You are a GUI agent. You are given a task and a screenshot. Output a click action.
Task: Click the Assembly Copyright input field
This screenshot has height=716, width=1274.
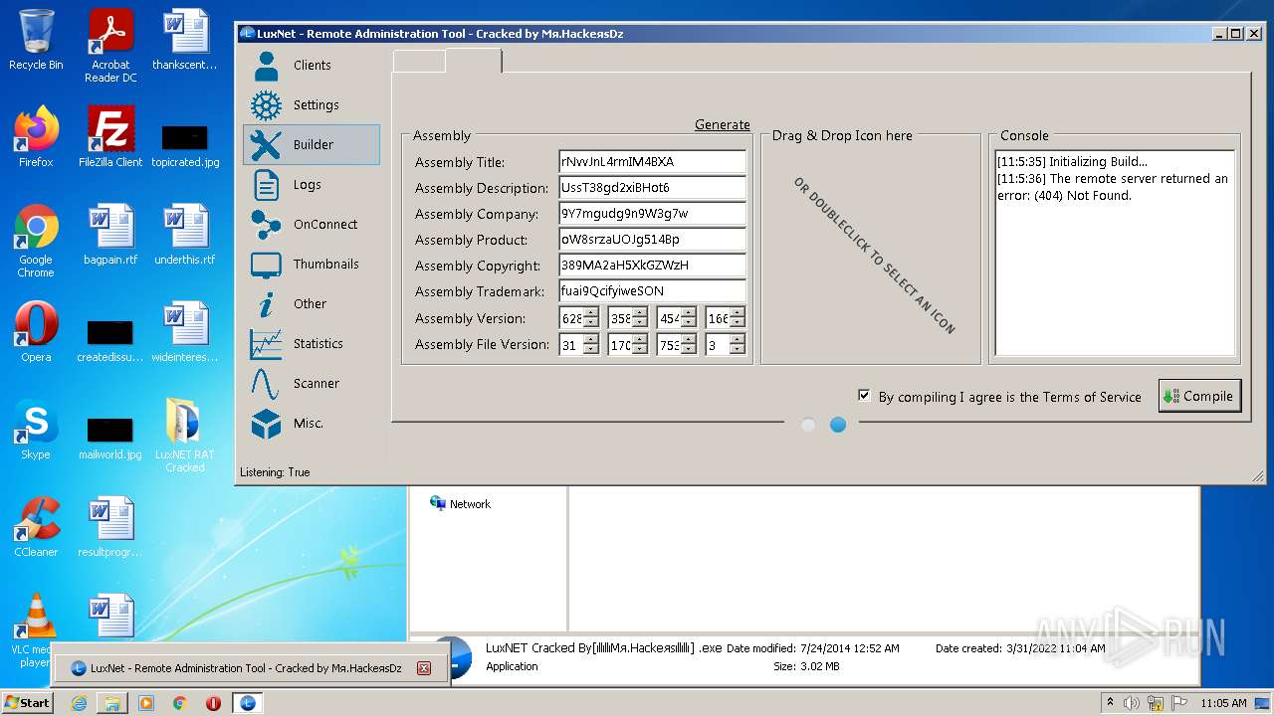[652, 265]
